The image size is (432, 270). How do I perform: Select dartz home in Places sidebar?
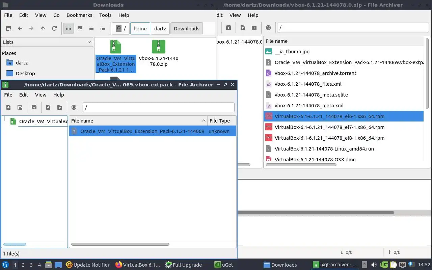coord(22,63)
